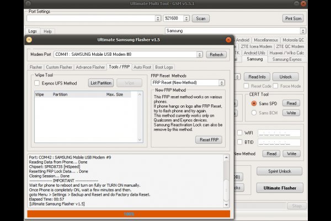Open the Modem Port dropdown
The image size is (331, 221).
[x=200, y=55]
